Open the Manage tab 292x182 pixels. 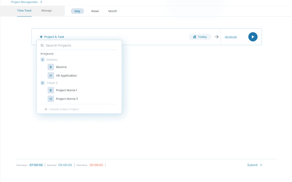[47, 11]
